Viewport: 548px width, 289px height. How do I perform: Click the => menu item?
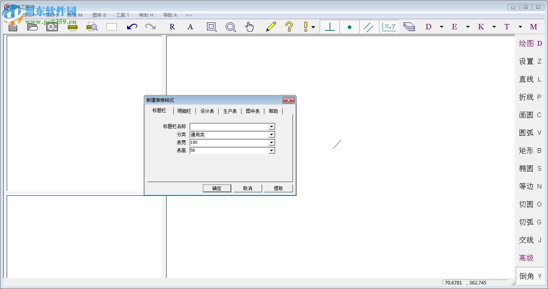[x=189, y=15]
